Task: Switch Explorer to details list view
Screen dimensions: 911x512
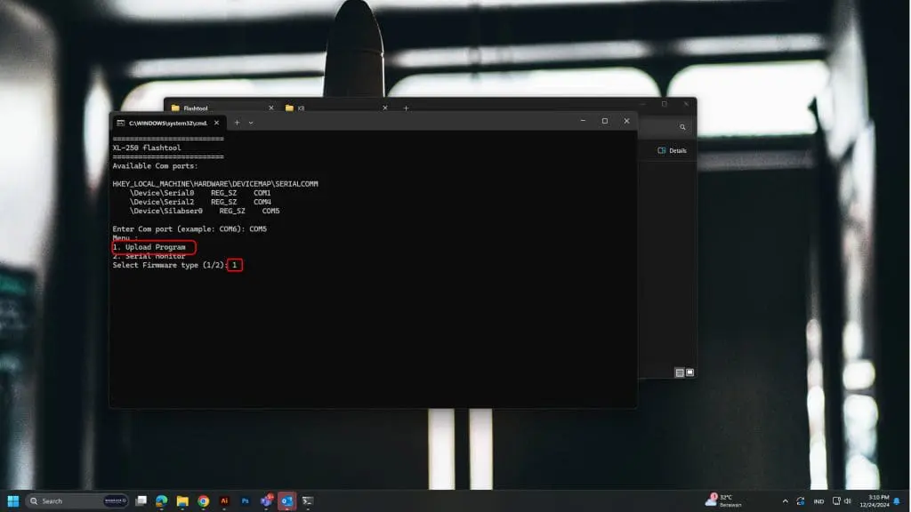Action: click(x=679, y=372)
